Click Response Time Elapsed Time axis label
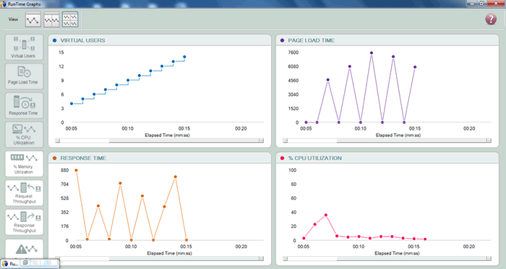 (169, 253)
